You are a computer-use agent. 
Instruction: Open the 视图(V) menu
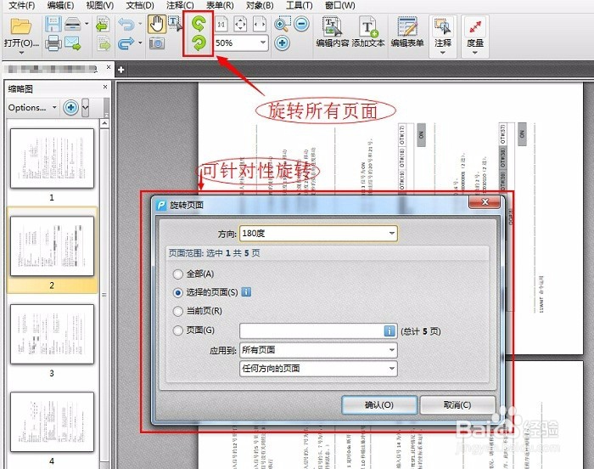(99, 6)
